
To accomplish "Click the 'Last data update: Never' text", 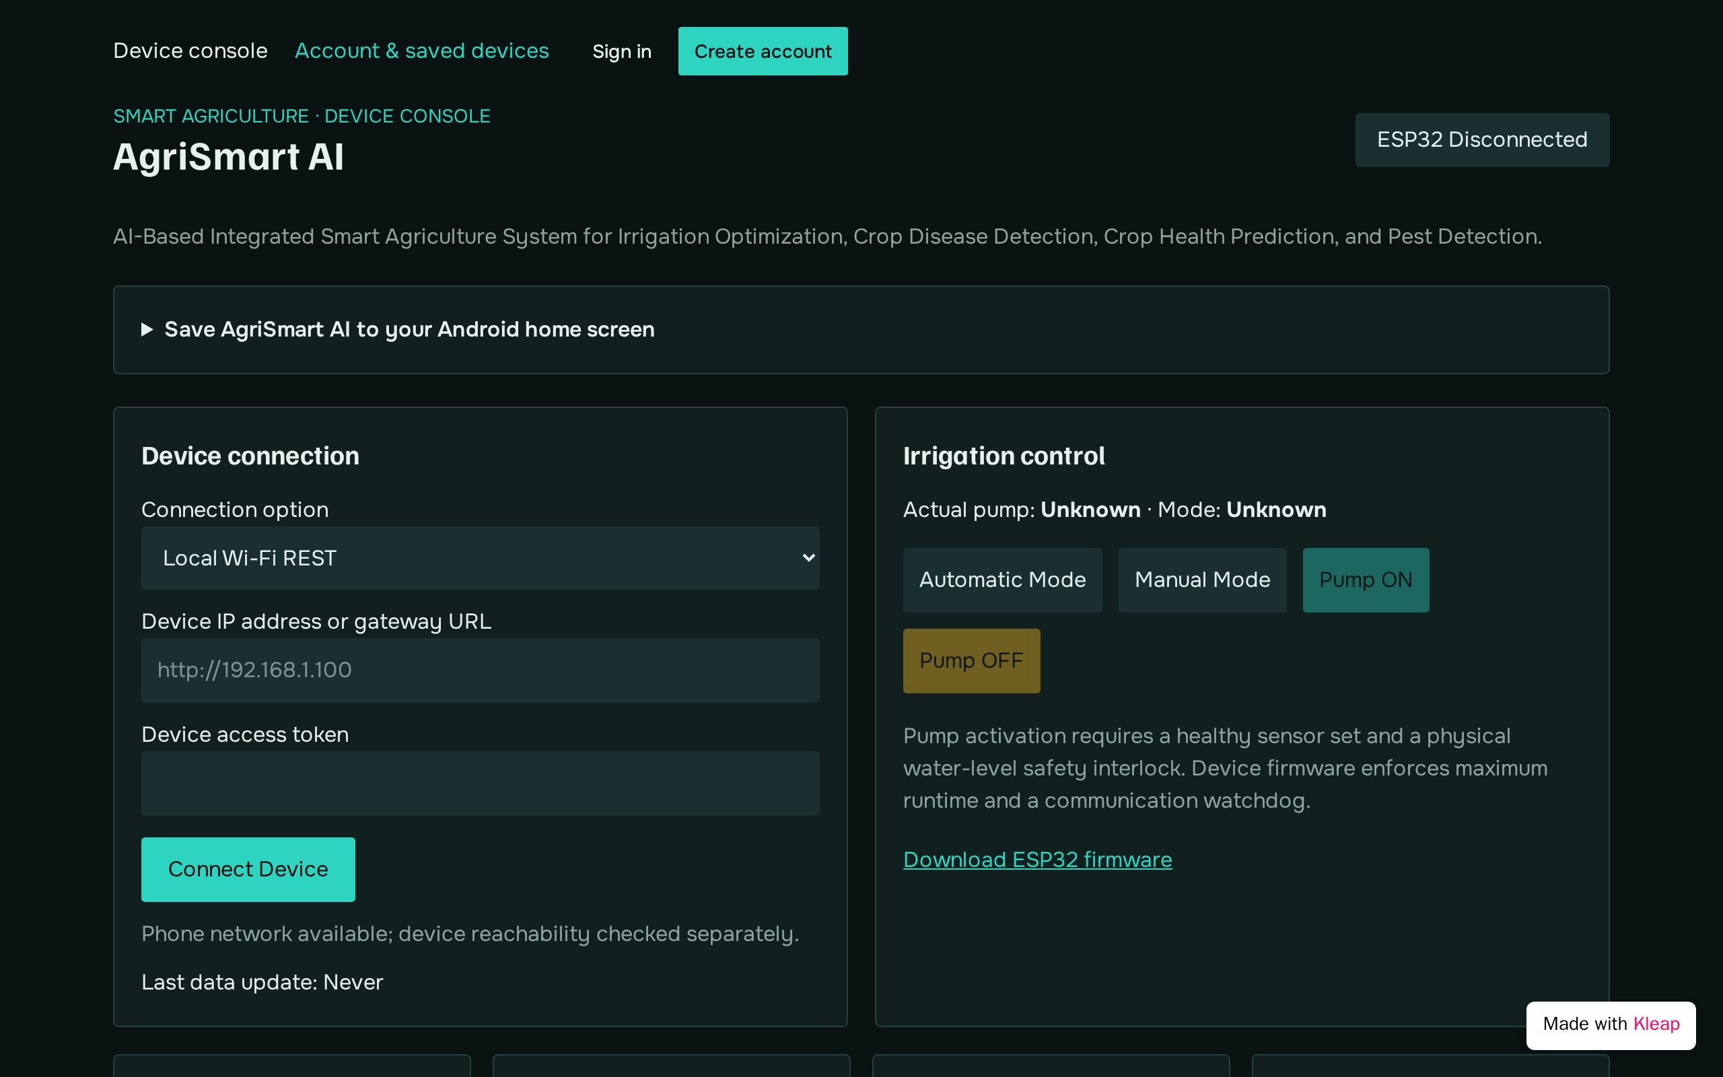I will click(262, 982).
